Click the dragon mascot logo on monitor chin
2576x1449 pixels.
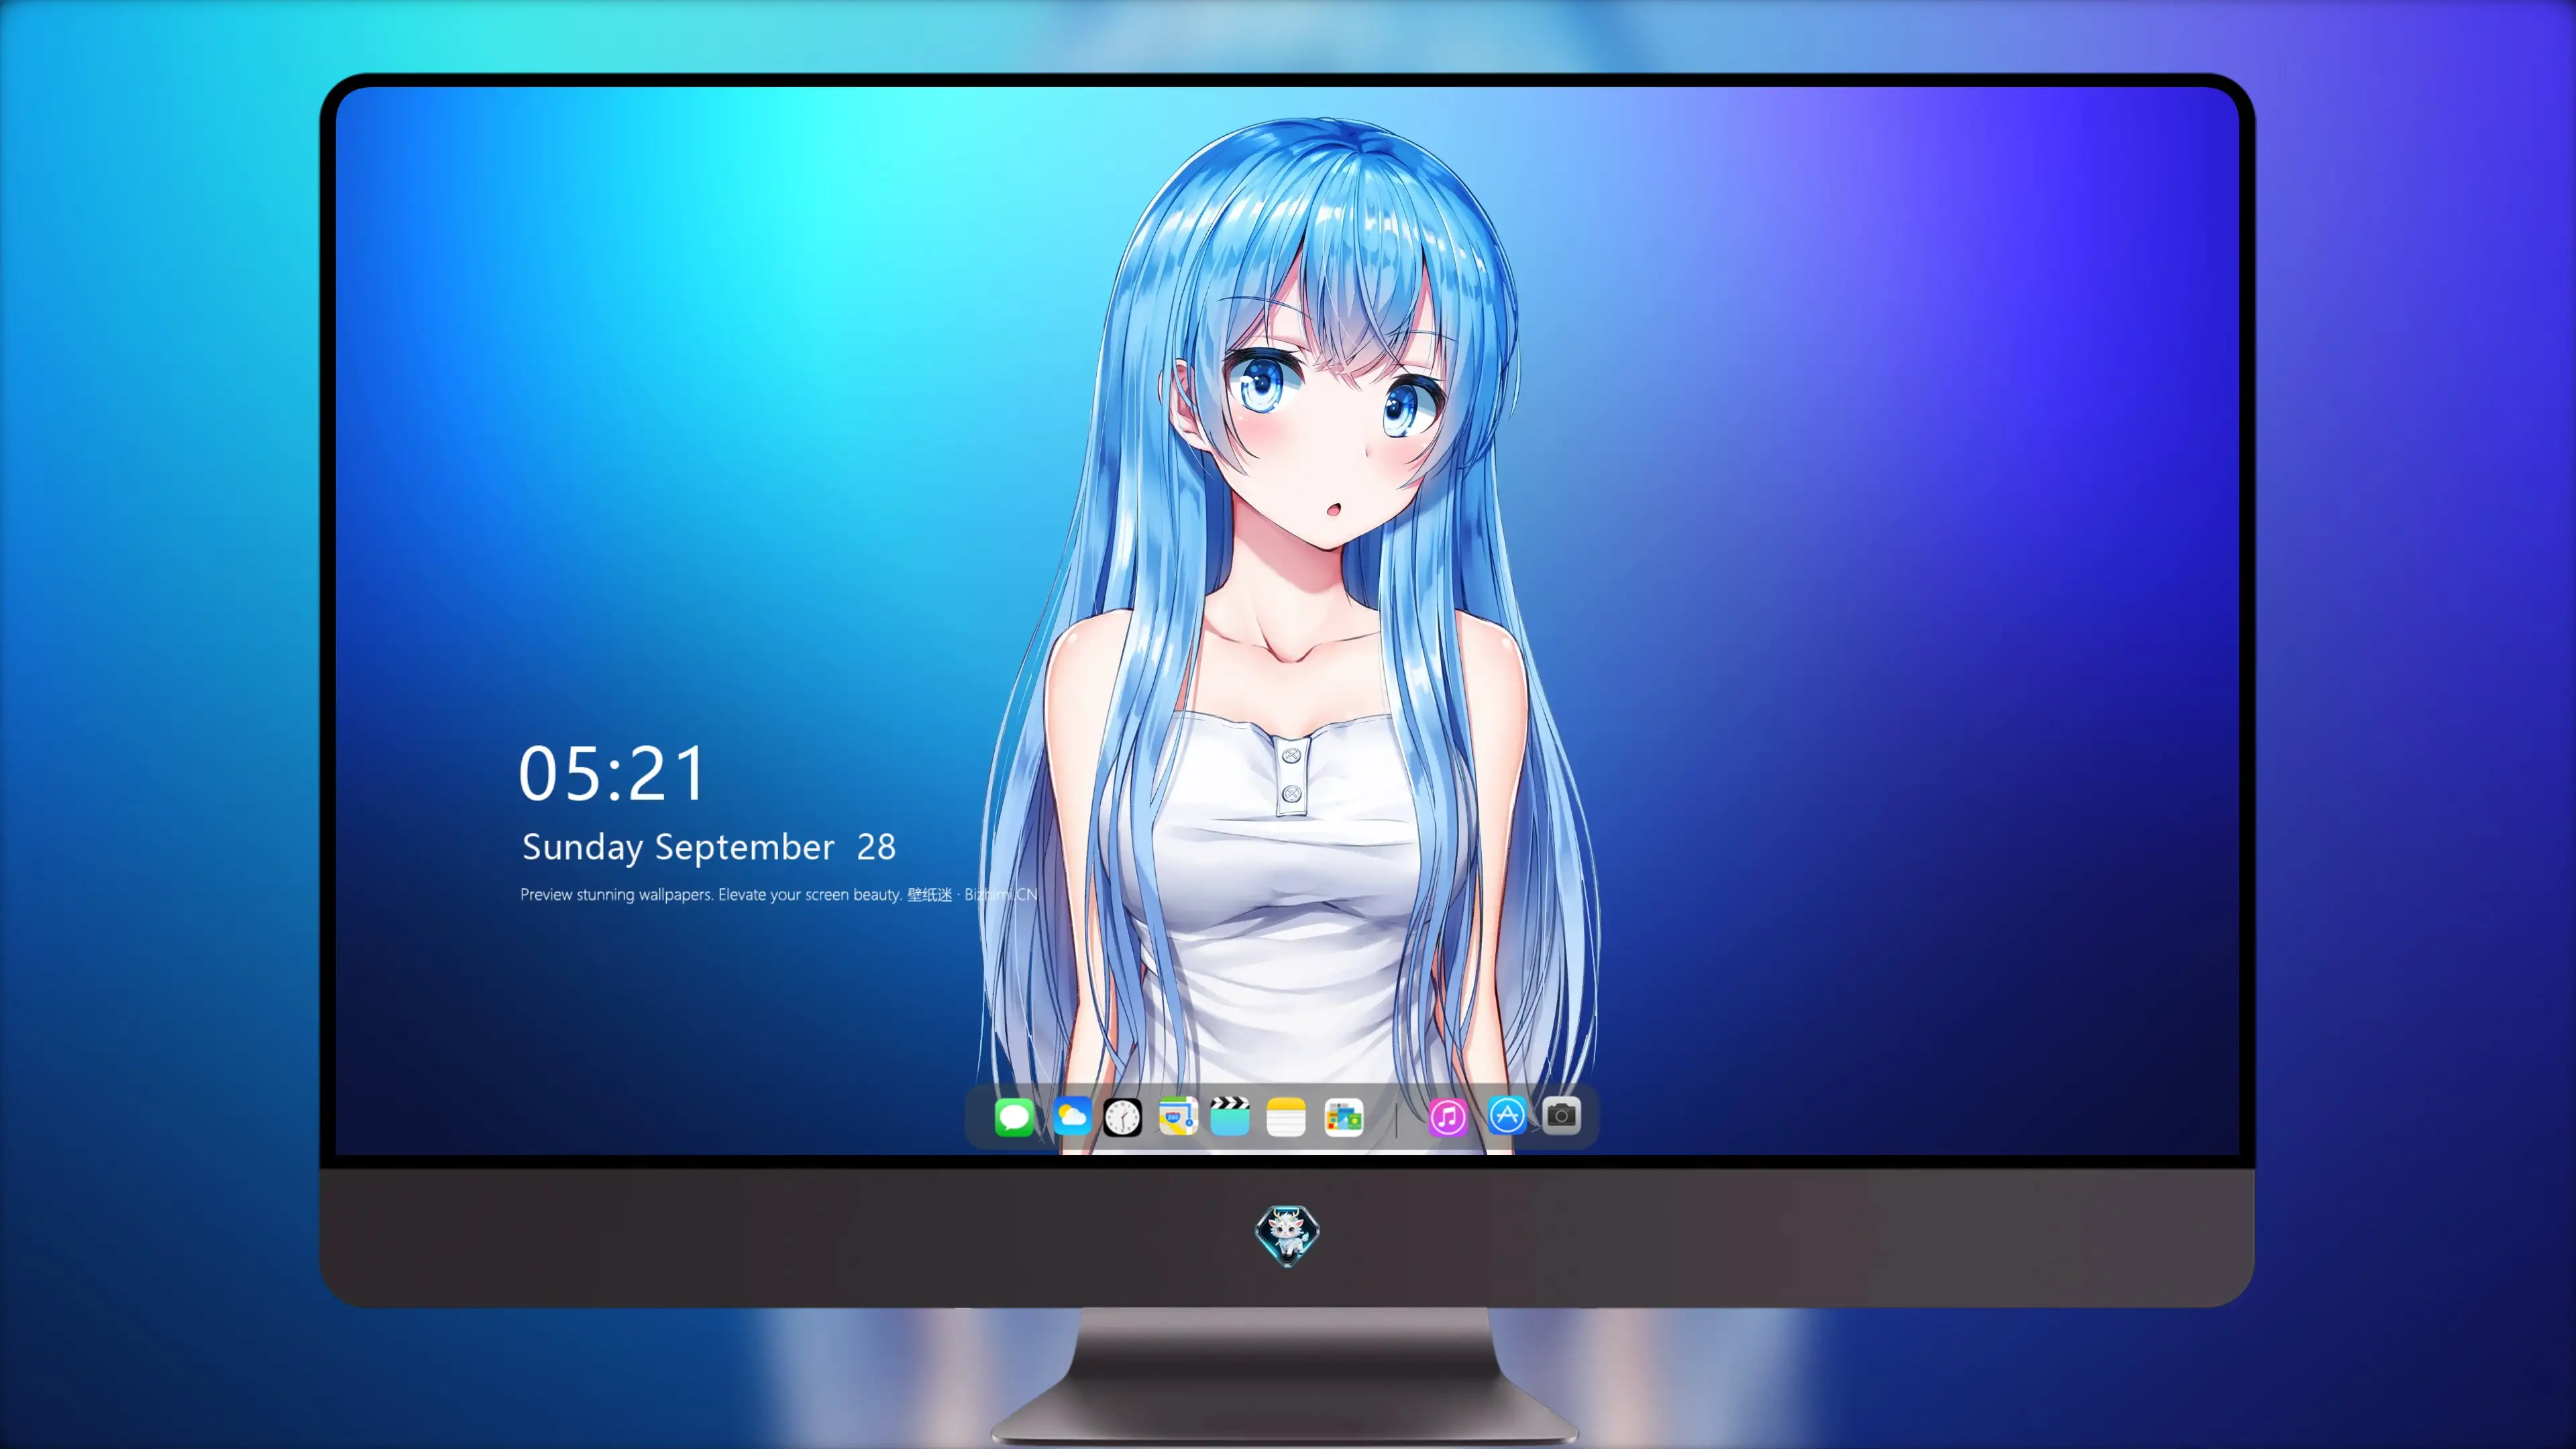coord(1287,1236)
